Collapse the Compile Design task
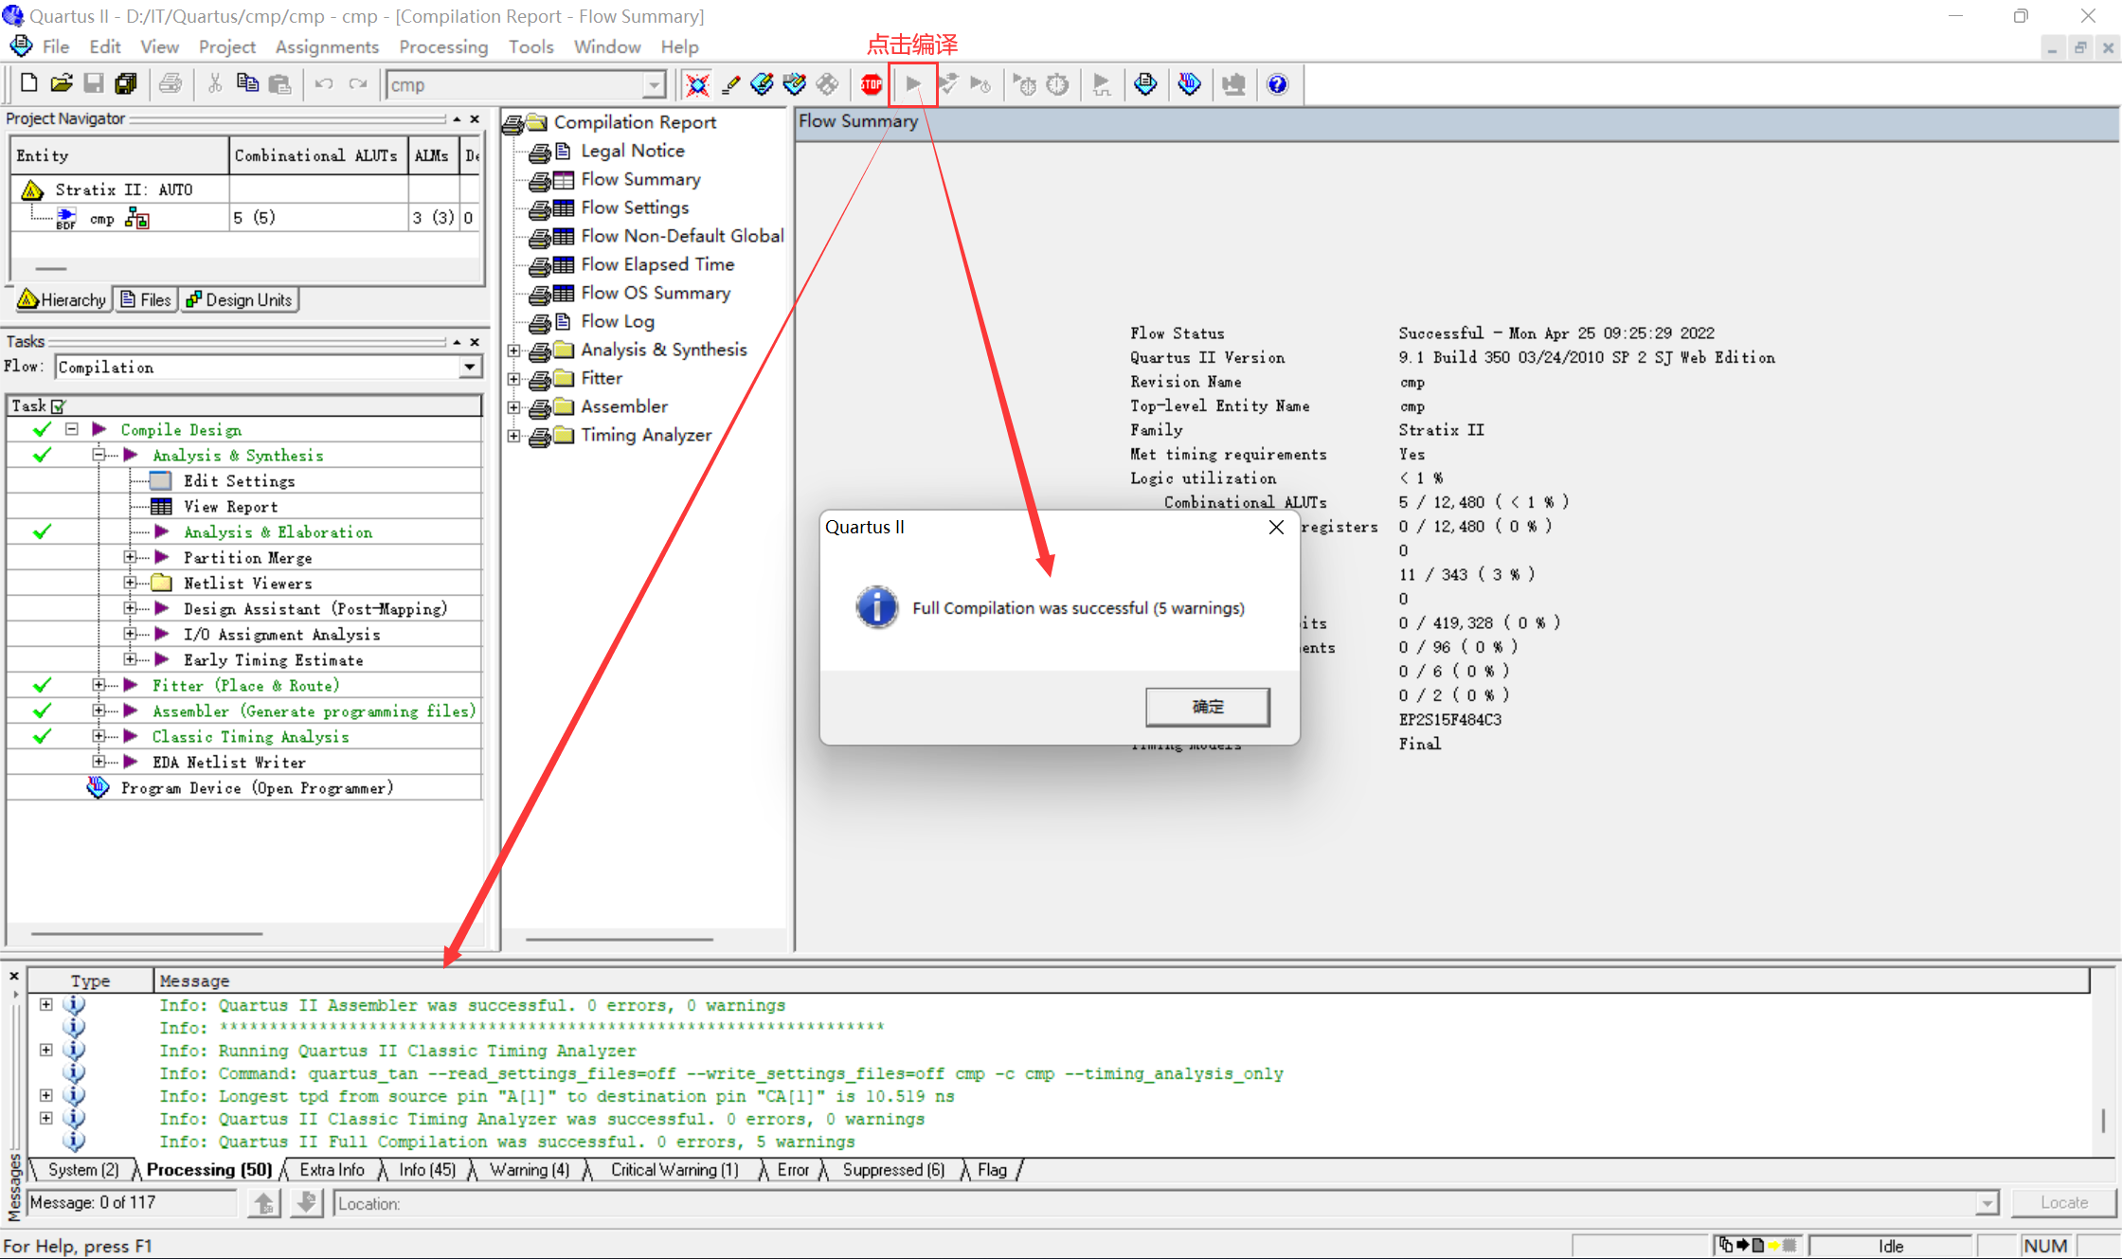The width and height of the screenshot is (2122, 1259). (x=72, y=429)
